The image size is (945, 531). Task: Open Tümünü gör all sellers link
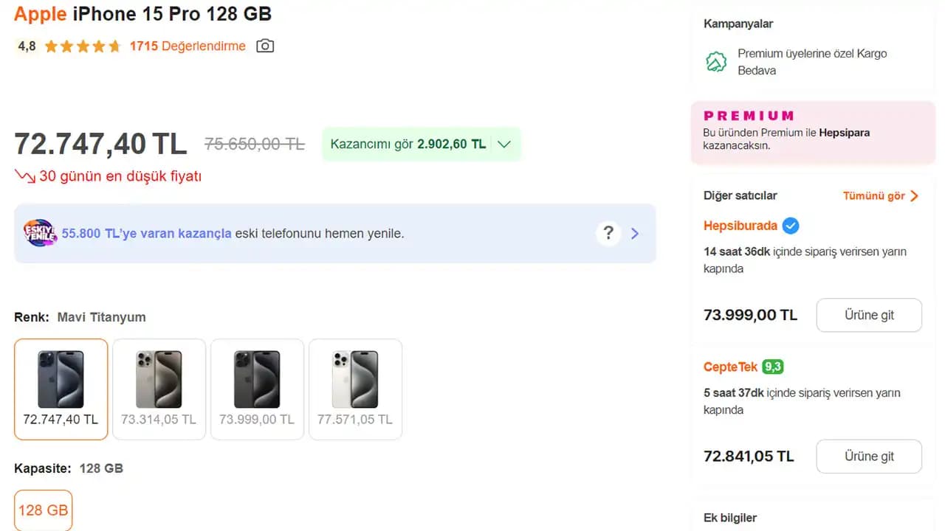coord(881,196)
